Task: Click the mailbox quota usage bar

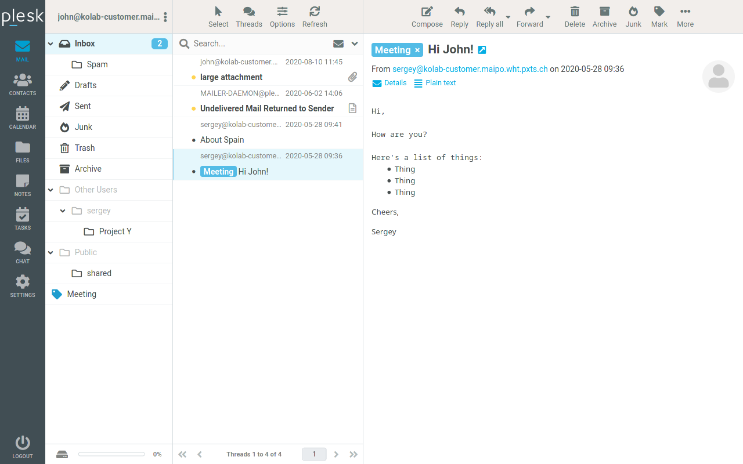Action: 111,454
